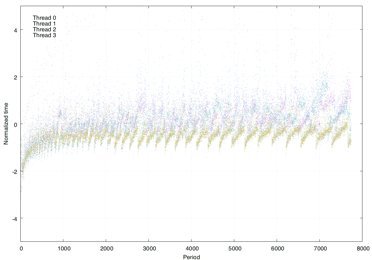
Task: Click the x-axis tick label 3000
Action: pyautogui.click(x=149, y=249)
